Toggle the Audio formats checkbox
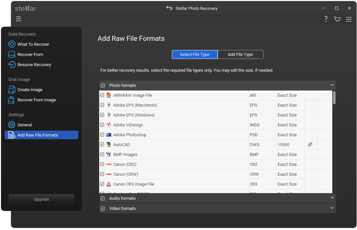The height and width of the screenshot is (230, 357). (x=103, y=198)
